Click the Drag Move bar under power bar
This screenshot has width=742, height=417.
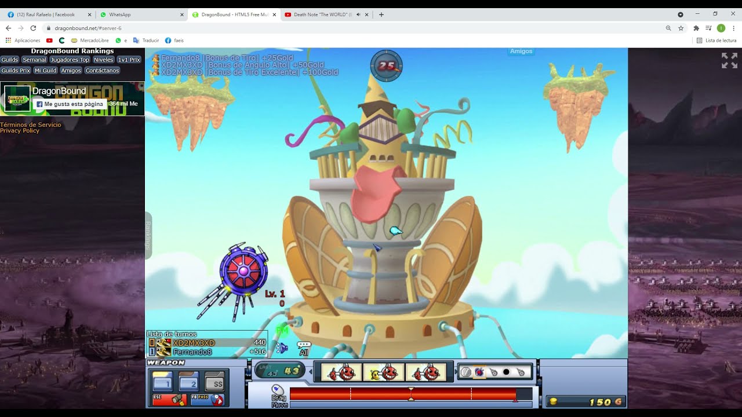pyautogui.click(x=410, y=405)
